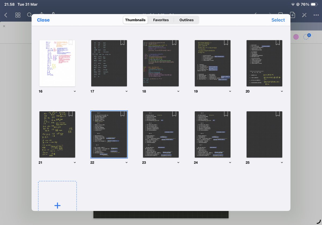Toggle bookmark on page 19 thumbnail
Viewport: 322px width, 225px height.
tap(226, 42)
